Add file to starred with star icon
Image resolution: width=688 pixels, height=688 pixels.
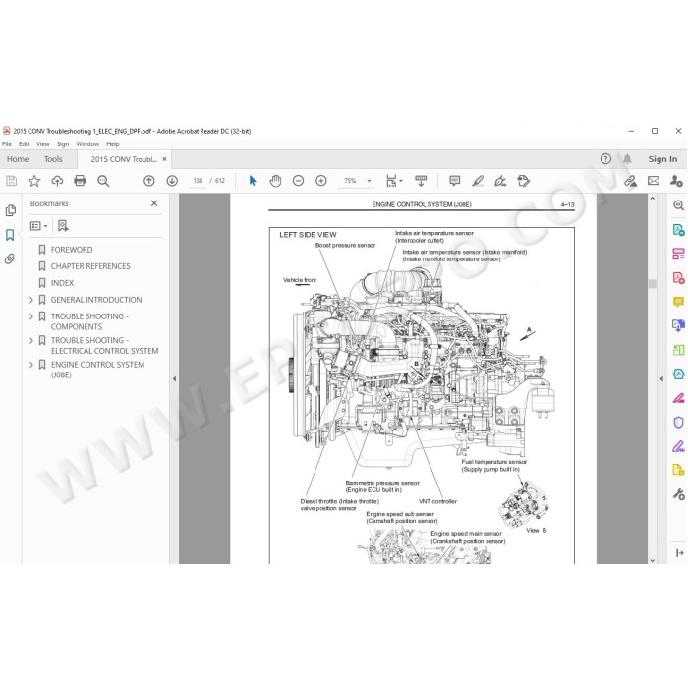[x=34, y=181]
